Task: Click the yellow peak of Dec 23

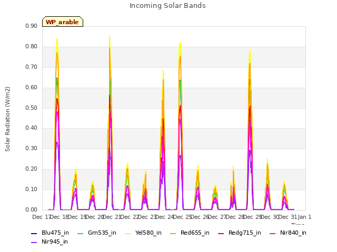Action: click(163, 71)
